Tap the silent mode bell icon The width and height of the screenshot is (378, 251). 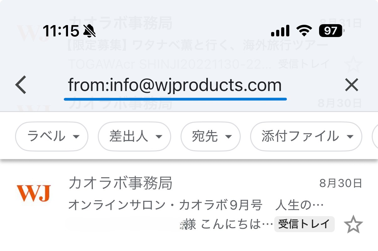(90, 31)
